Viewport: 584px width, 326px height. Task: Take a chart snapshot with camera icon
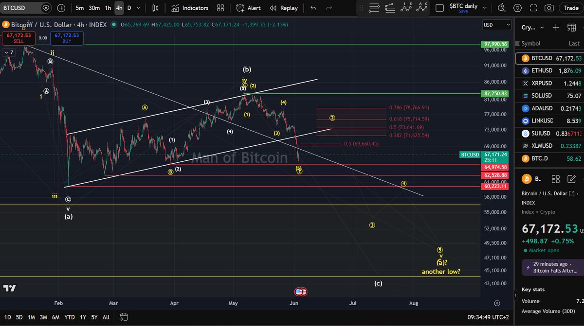pyautogui.click(x=549, y=8)
